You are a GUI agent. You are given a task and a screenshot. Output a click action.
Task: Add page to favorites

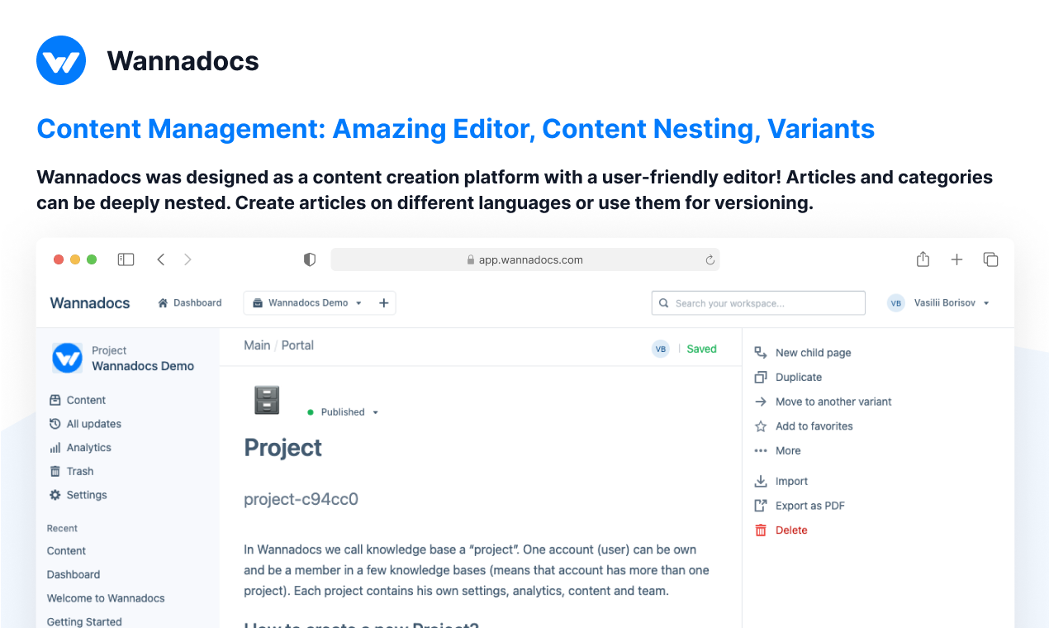(x=804, y=426)
